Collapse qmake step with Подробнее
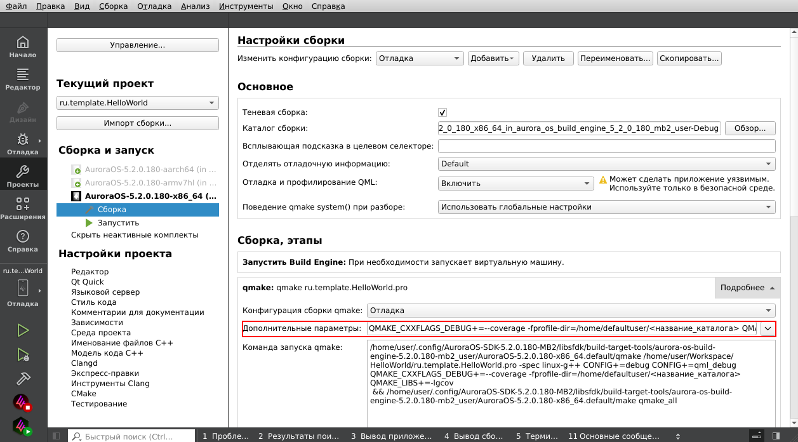Screen dimensions: 798x442 pos(747,288)
